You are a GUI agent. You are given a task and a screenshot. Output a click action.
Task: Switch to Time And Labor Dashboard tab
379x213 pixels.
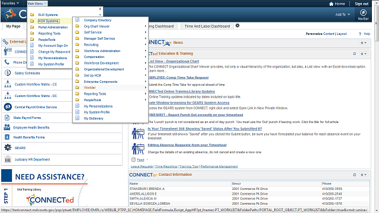(207, 26)
